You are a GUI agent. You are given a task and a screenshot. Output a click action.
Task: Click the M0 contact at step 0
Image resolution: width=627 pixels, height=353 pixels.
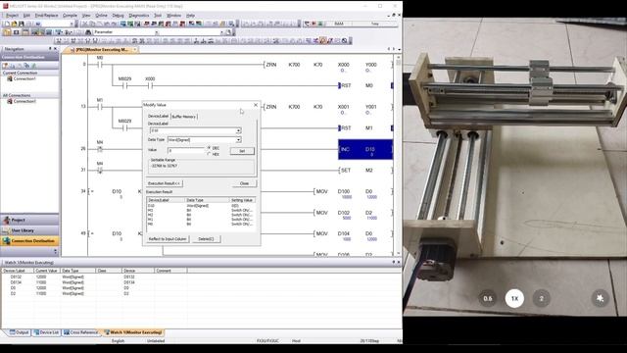pos(100,65)
